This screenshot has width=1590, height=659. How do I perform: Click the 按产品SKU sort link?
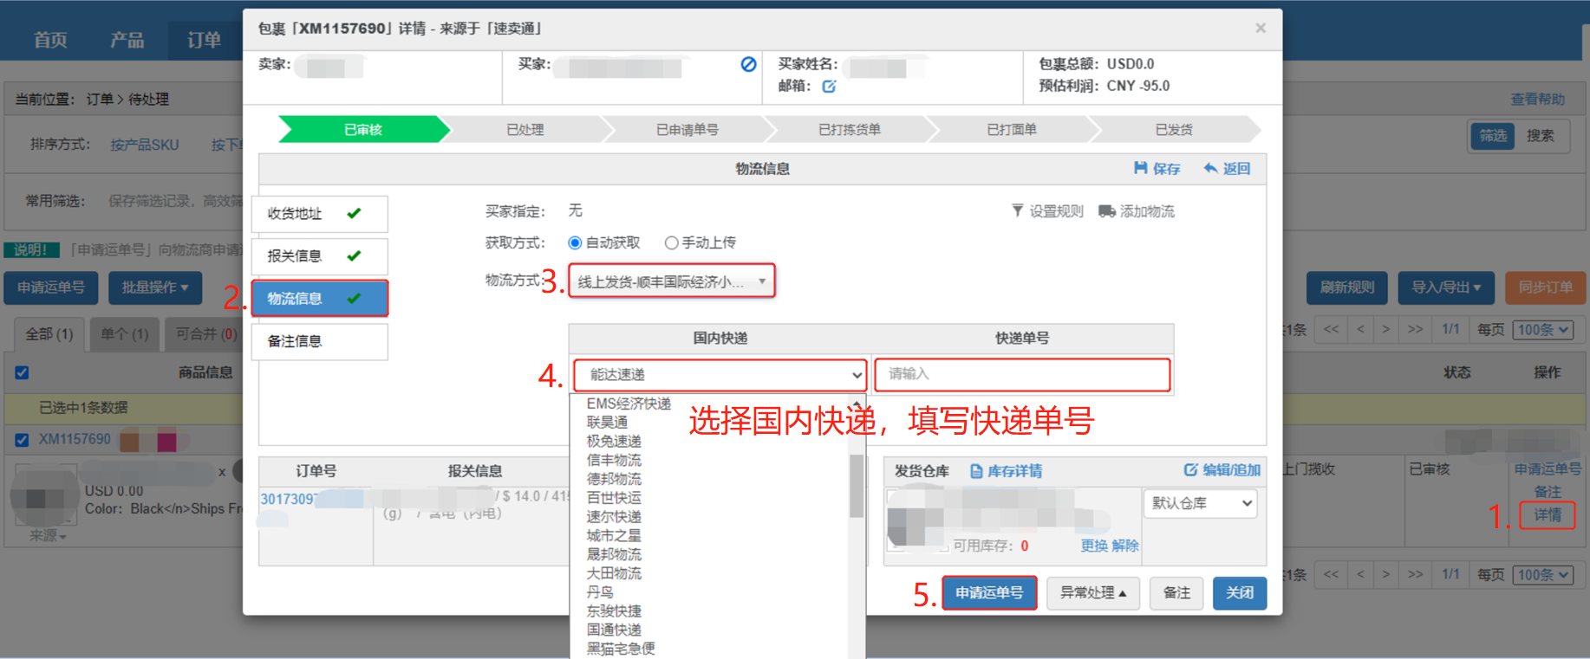pos(145,145)
